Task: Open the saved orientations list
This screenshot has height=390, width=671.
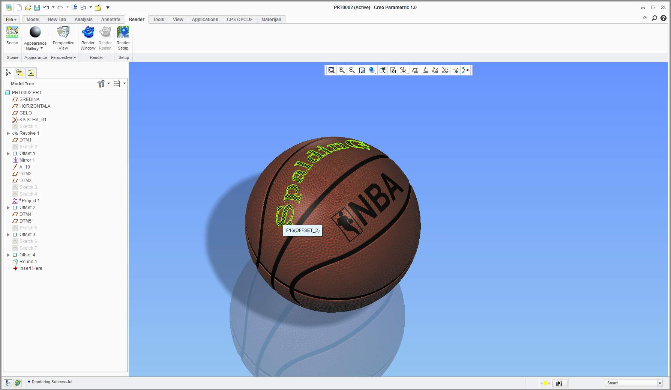Action: (x=383, y=70)
